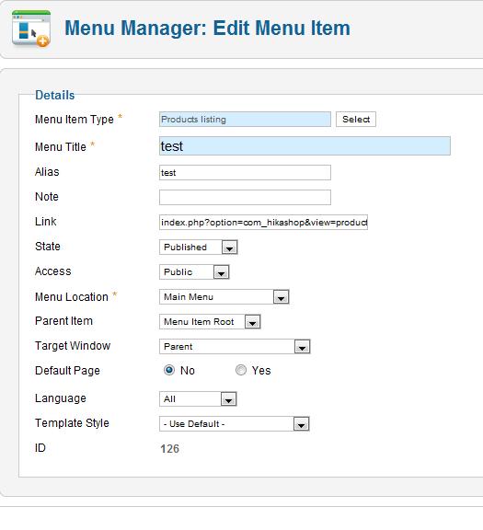Click the Menu Manager header icon
The height and width of the screenshot is (530, 483).
(x=30, y=29)
